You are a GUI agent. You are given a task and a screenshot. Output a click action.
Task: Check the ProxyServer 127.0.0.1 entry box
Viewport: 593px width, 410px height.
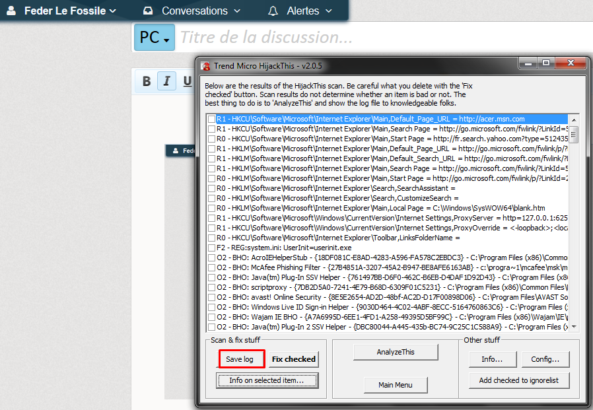click(212, 219)
